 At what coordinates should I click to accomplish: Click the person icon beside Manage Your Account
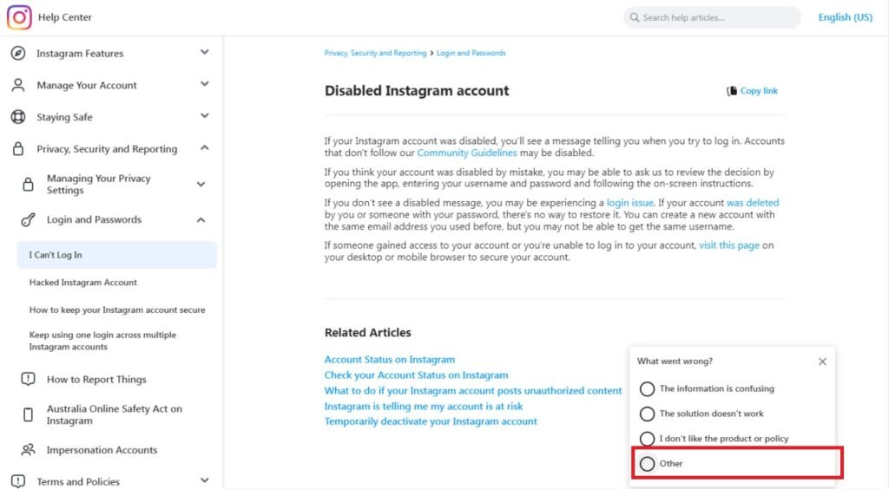18,85
